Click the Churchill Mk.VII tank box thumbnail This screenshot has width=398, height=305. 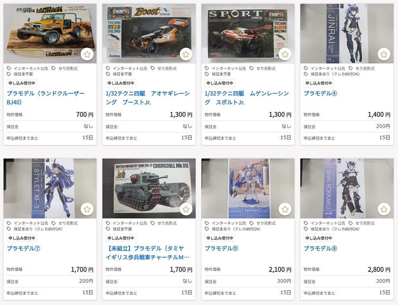coord(149,188)
